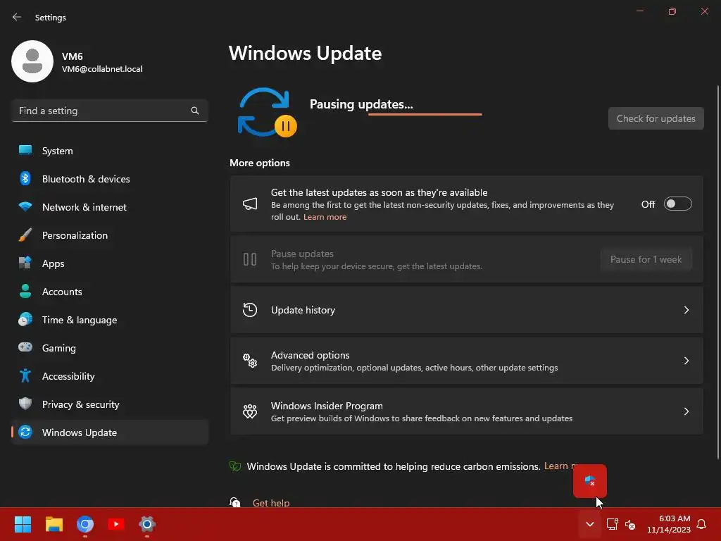Click the Windows Insider Program hearts icon
This screenshot has height=541, width=721.
tap(250, 411)
